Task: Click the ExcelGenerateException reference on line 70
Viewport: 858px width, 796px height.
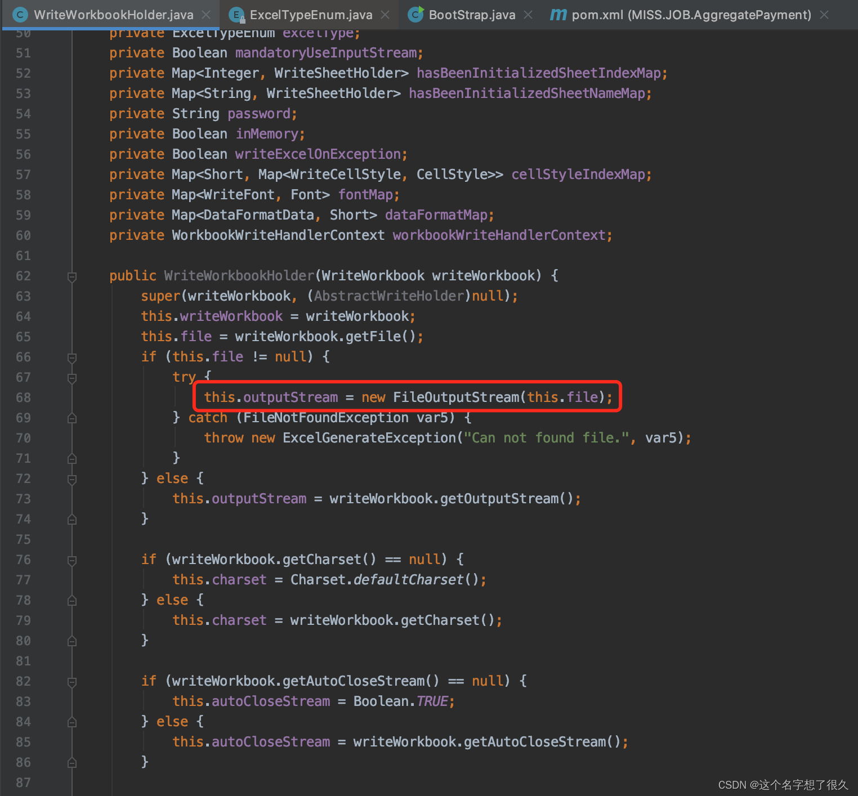Action: [x=369, y=438]
